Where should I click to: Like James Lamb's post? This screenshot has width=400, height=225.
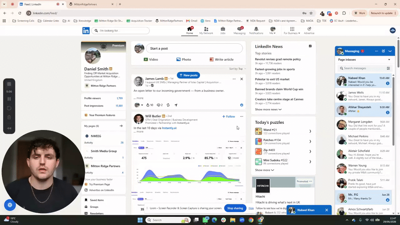[150, 105]
